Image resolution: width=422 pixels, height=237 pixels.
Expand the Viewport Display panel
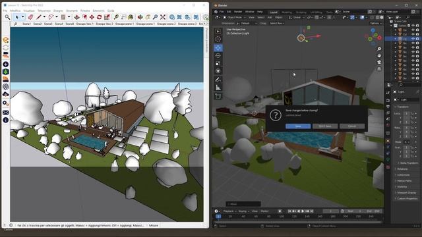point(406,193)
